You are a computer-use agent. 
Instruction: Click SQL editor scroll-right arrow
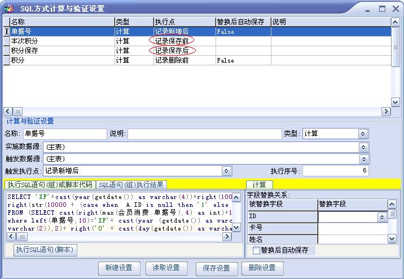(227, 237)
